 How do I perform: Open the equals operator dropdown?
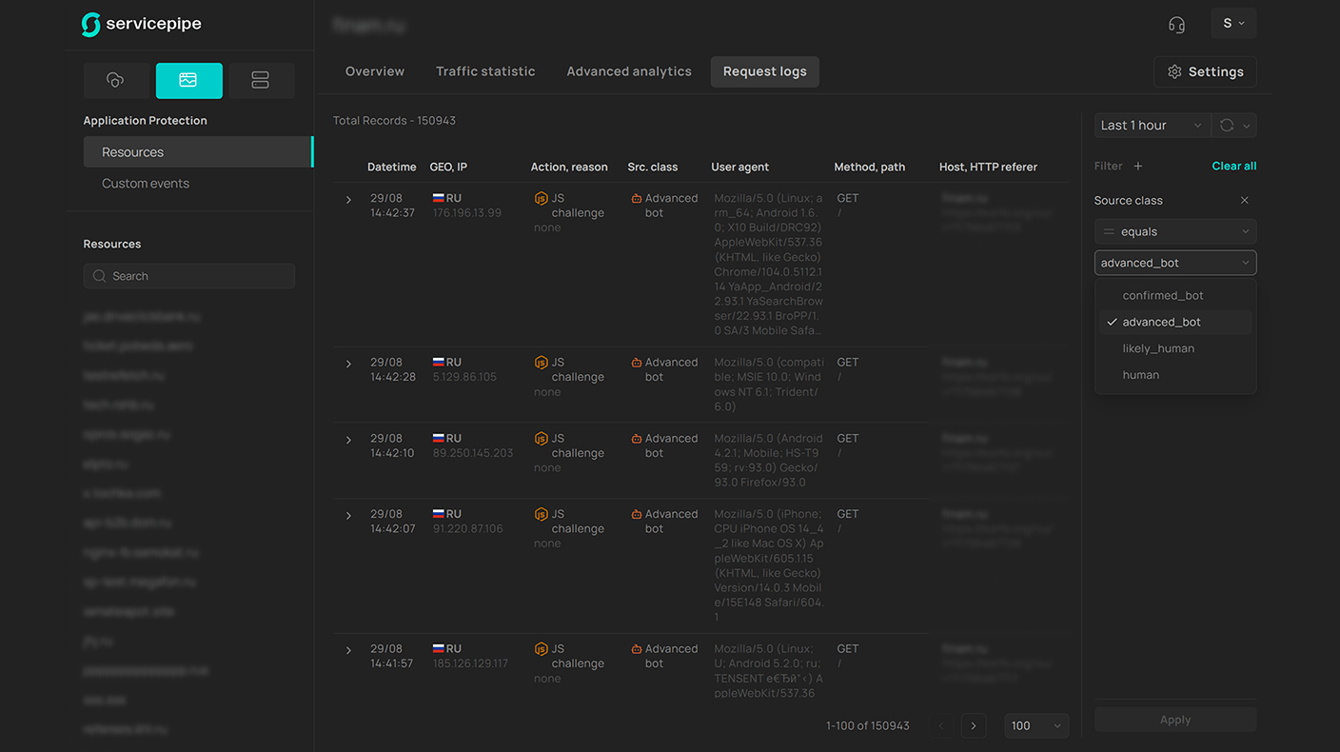tap(1175, 232)
